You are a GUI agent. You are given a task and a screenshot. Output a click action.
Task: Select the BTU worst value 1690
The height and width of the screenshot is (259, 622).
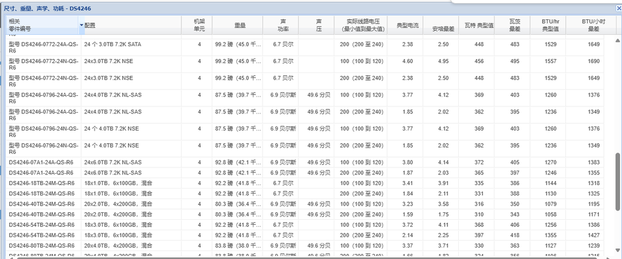[x=593, y=62]
